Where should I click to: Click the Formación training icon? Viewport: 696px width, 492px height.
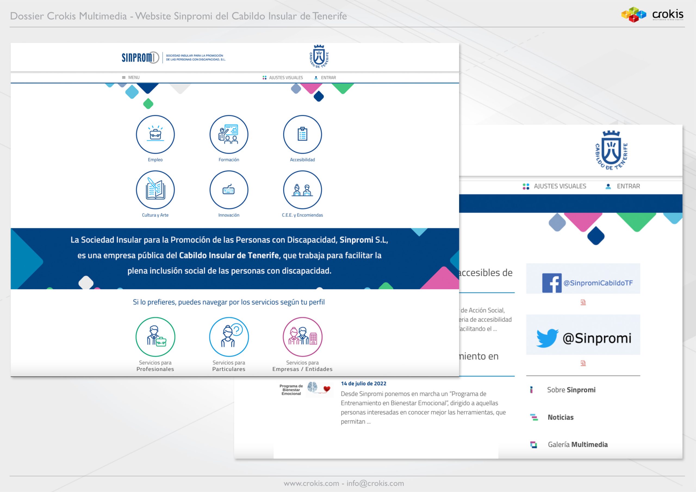pos(229,134)
